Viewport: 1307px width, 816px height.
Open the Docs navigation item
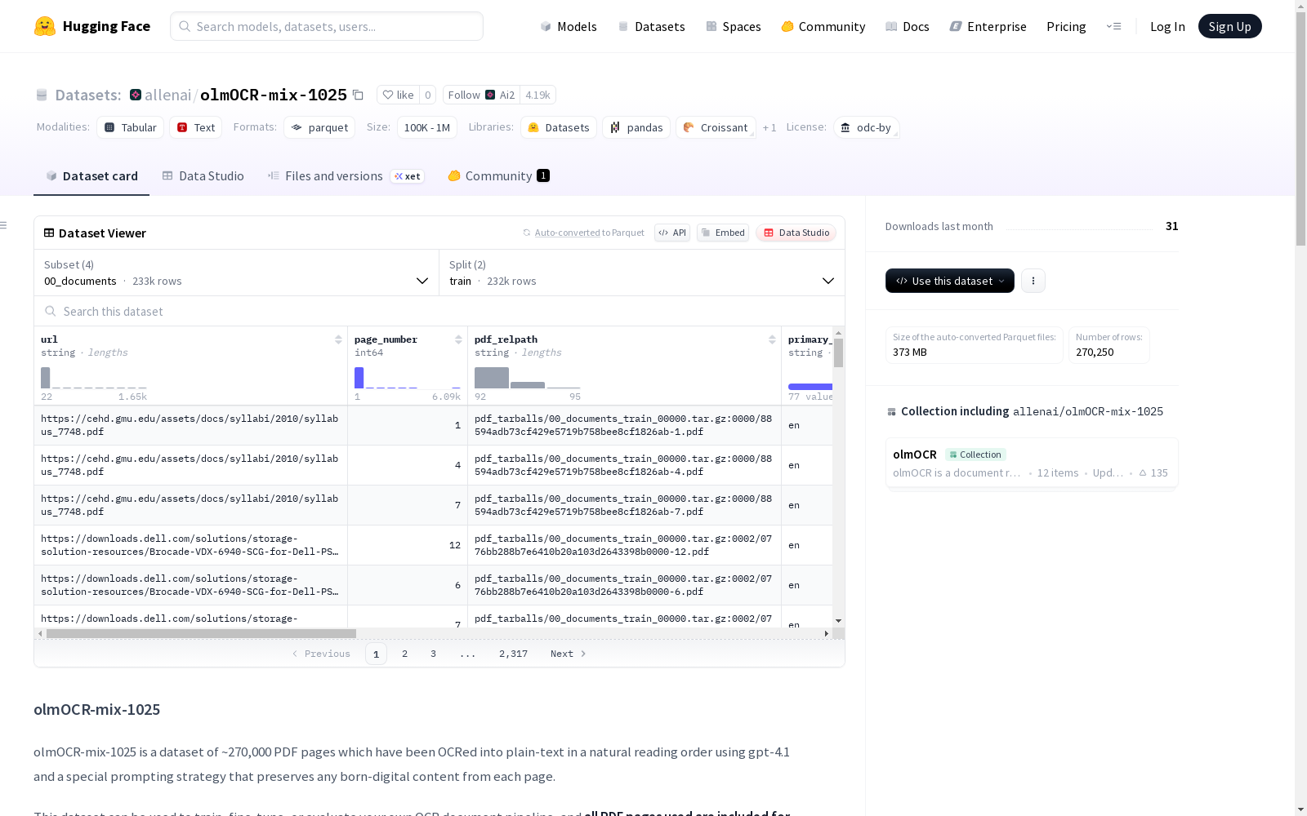click(908, 26)
